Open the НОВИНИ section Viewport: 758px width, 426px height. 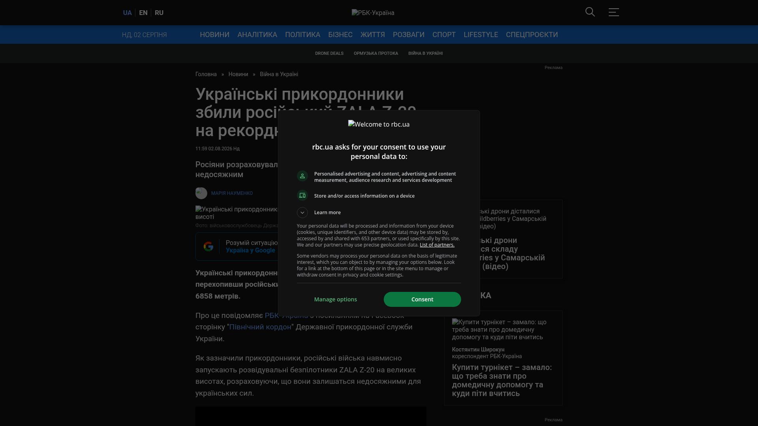click(215, 35)
